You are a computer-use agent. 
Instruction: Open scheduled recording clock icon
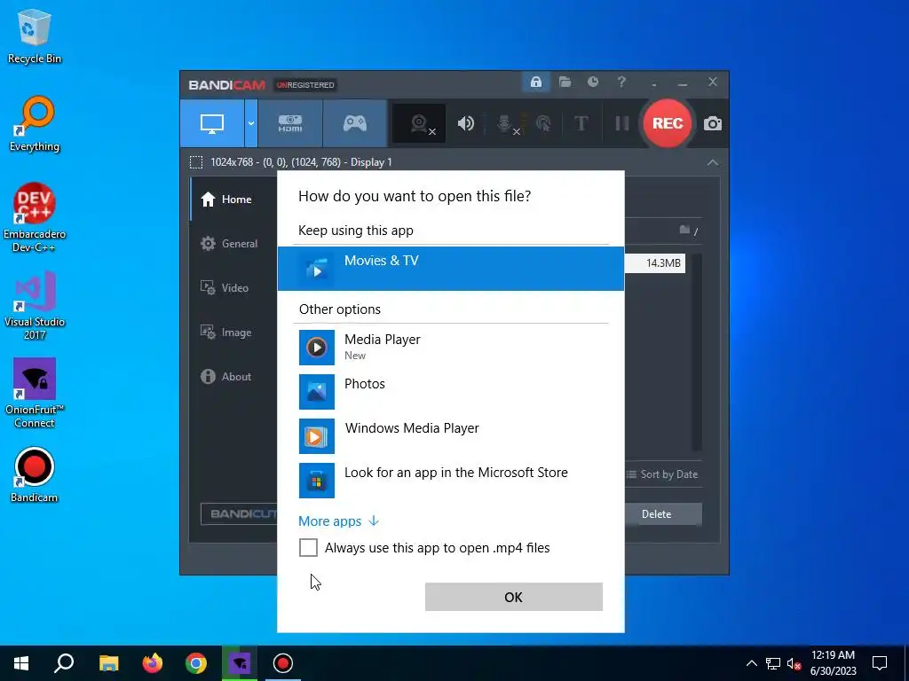(592, 82)
